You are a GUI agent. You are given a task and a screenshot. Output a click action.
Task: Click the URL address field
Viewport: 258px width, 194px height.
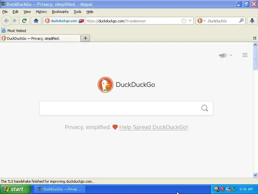[x=133, y=21]
